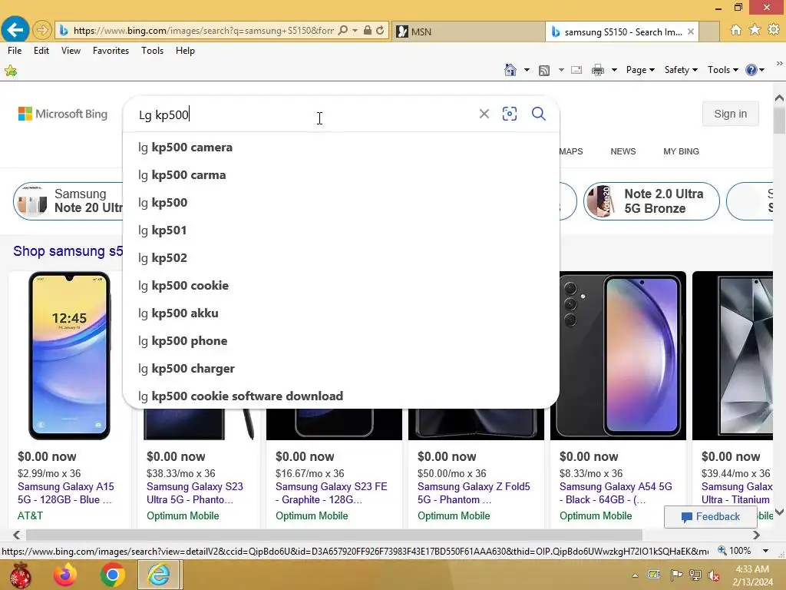Open the zoom level dropdown arrow
The height and width of the screenshot is (590, 786).
[765, 551]
